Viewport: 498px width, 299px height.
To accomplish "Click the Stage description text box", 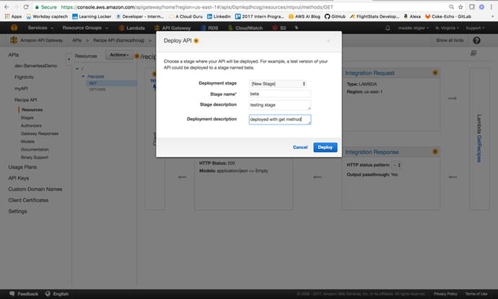I will point(279,105).
